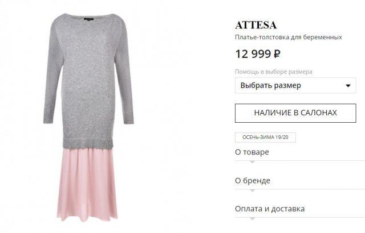The width and height of the screenshot is (365, 233).
Task: Click the pink skirt part of the photo
Action: click(x=87, y=184)
